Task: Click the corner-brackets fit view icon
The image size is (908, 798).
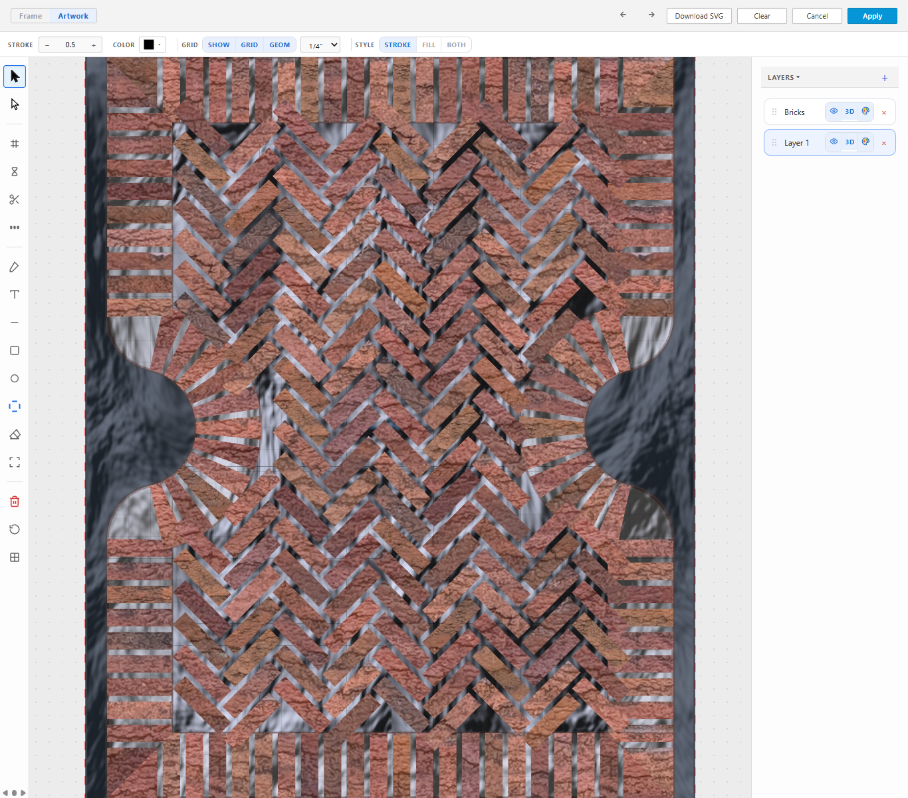Action: pos(15,462)
